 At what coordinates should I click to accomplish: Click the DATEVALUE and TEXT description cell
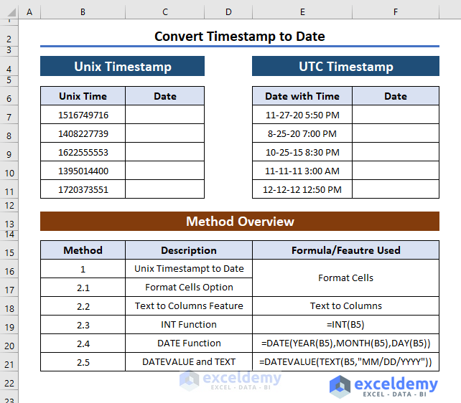189,361
